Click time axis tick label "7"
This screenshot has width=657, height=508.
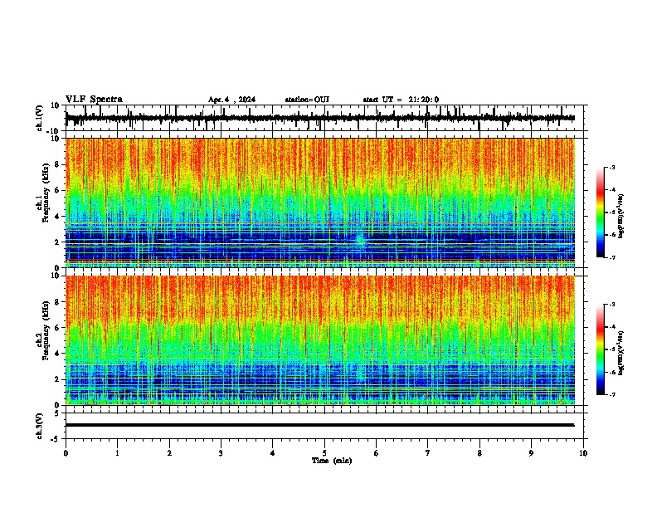tap(428, 453)
